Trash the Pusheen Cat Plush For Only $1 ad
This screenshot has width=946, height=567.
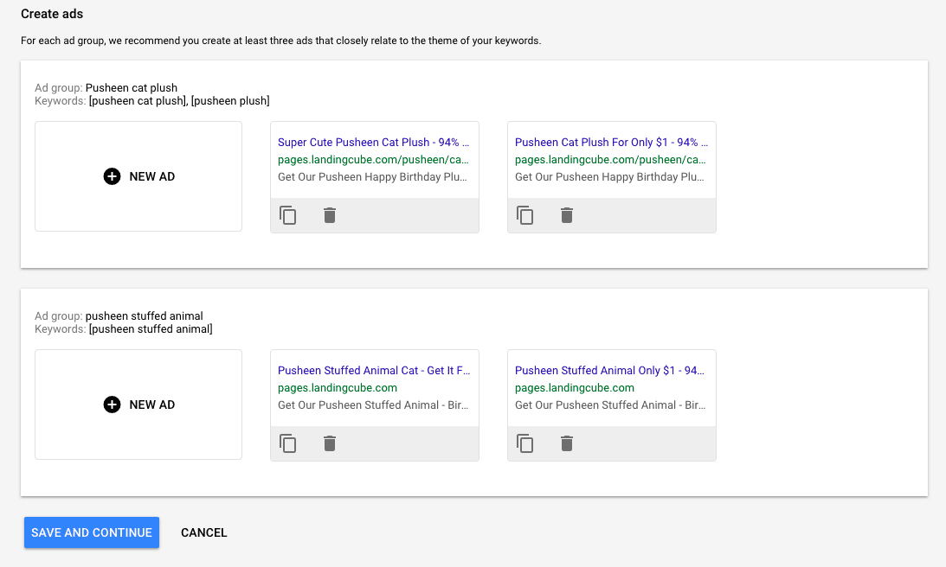[567, 215]
